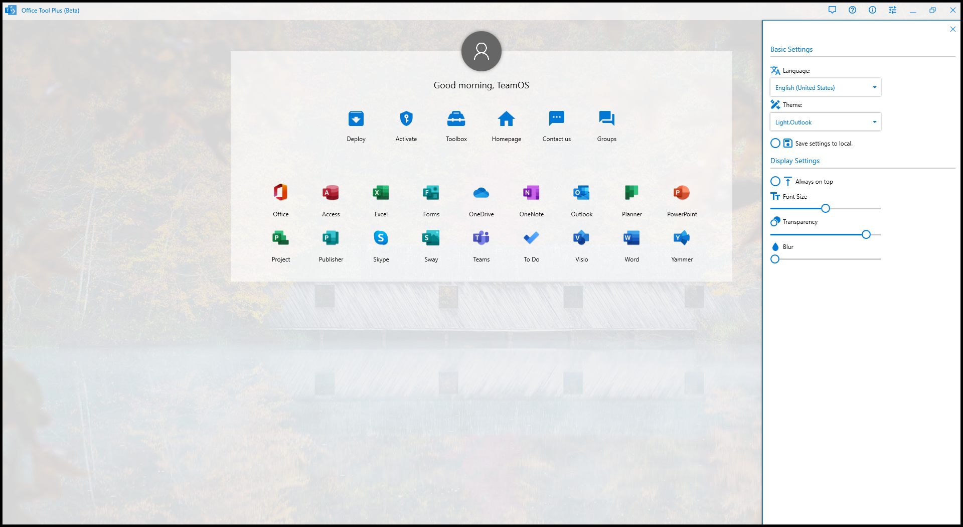Launch Publisher
This screenshot has width=963, height=527.
click(x=331, y=238)
